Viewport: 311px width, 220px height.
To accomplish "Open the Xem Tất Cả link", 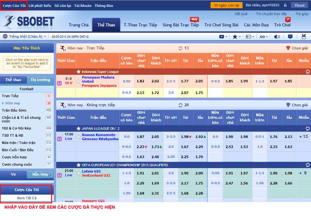I will [27, 198].
